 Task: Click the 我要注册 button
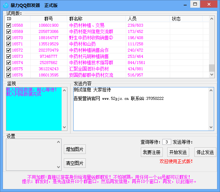152,152
